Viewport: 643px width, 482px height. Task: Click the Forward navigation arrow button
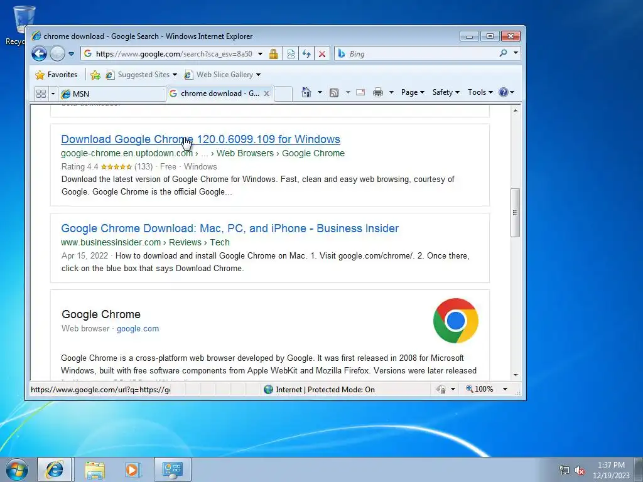pos(57,54)
